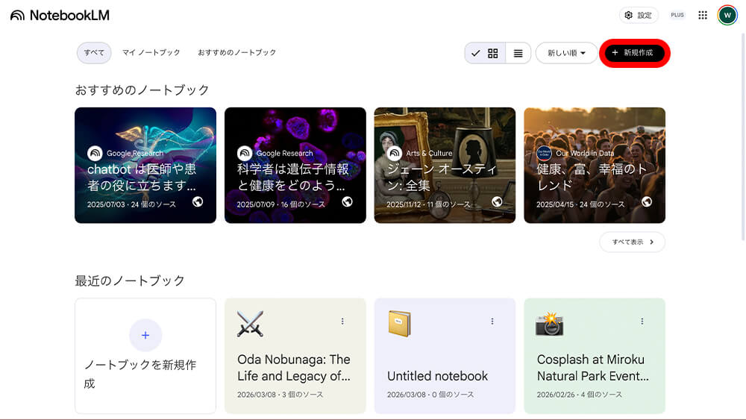Switch to list view layout
746x420 pixels.
pos(518,53)
